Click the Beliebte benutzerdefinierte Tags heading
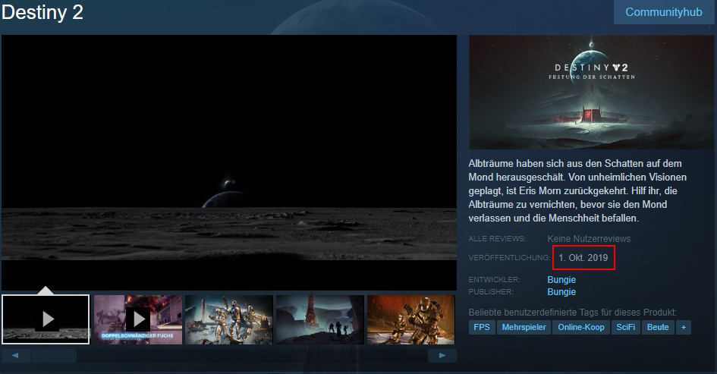This screenshot has height=374, width=717. (x=573, y=313)
